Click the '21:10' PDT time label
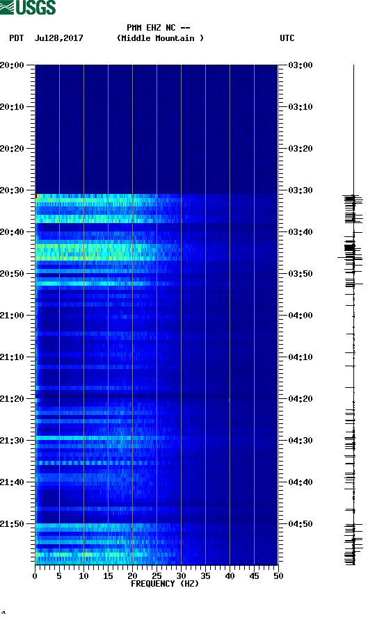 click(12, 357)
